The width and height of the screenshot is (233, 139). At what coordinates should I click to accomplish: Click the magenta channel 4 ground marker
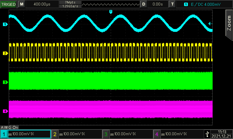click(x=5, y=111)
